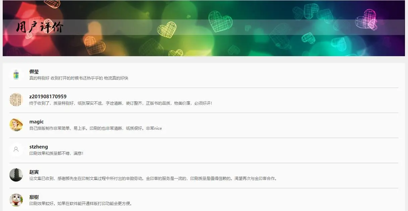Click the review starting 终于收到了

click(121, 103)
